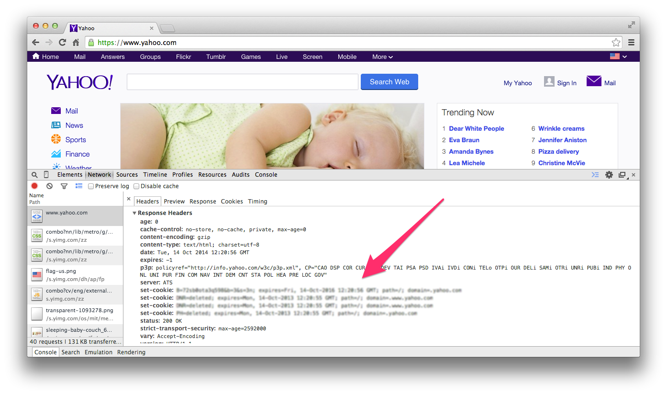Clear network log icon

click(49, 186)
